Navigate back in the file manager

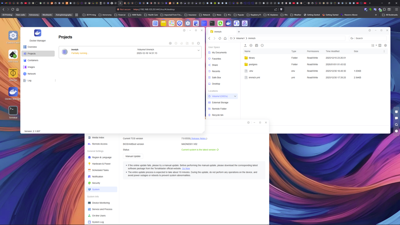[x=209, y=38]
